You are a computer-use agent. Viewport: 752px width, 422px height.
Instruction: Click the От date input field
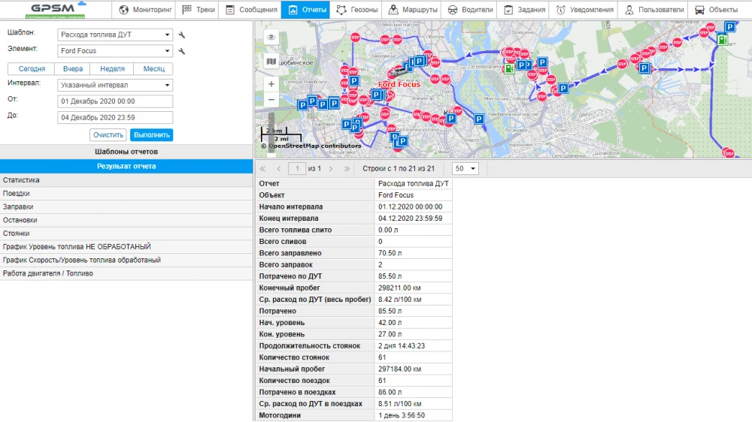pos(115,101)
